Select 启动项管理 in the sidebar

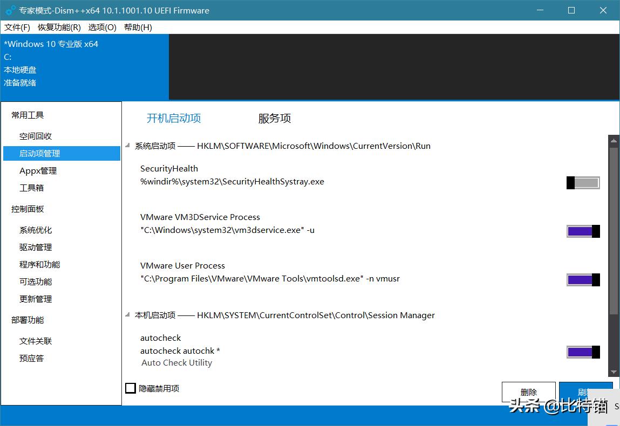click(x=62, y=153)
